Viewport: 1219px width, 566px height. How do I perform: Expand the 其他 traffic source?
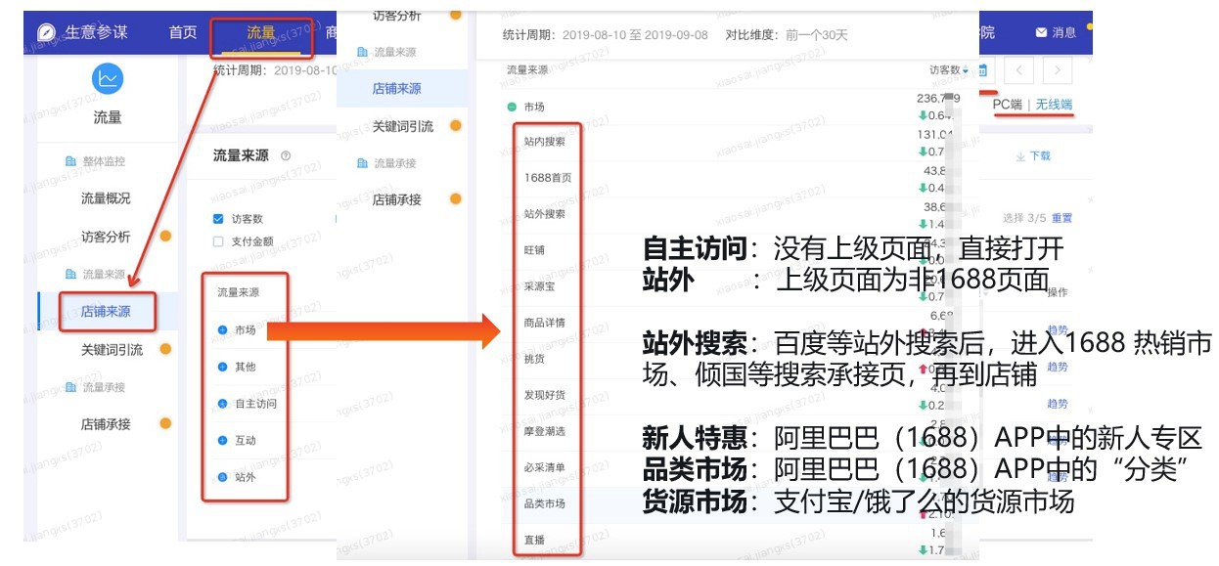coord(222,367)
